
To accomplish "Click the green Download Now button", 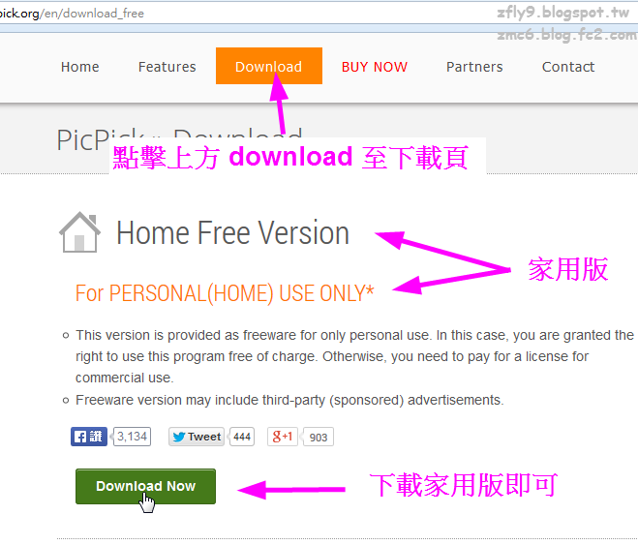I will (145, 486).
